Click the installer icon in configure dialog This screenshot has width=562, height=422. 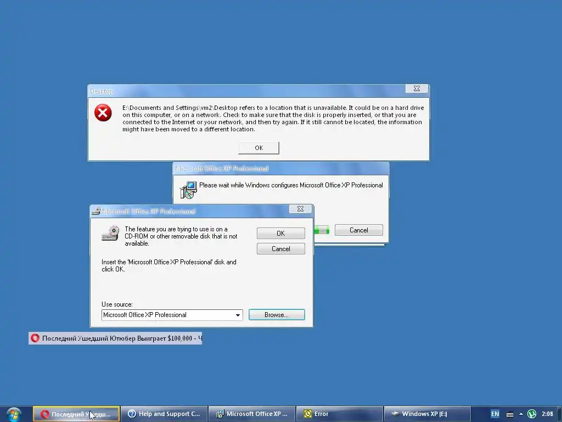tap(188, 190)
